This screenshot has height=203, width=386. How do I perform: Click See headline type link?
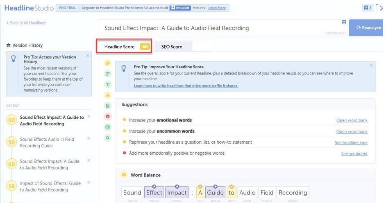click(x=351, y=142)
